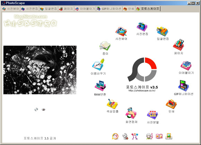Close the PhotoScape window
201x145 pixels.
[198, 3]
